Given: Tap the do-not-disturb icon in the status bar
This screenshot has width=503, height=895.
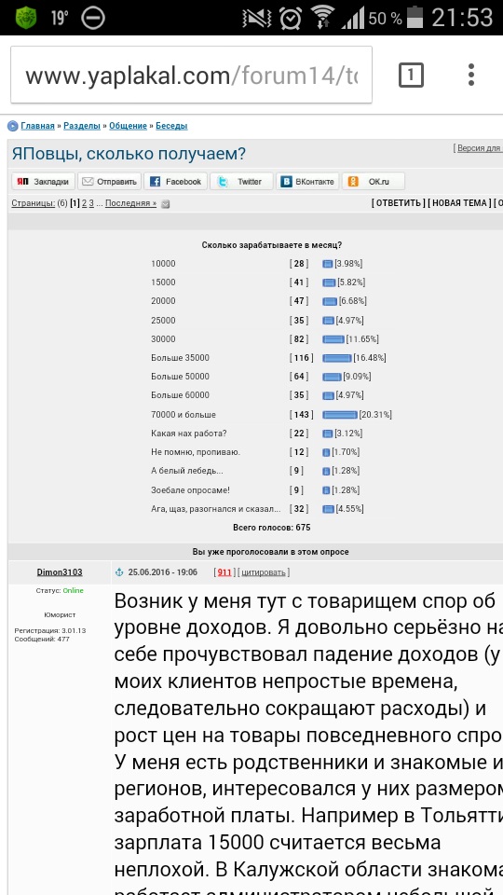Looking at the screenshot, I should (93, 18).
